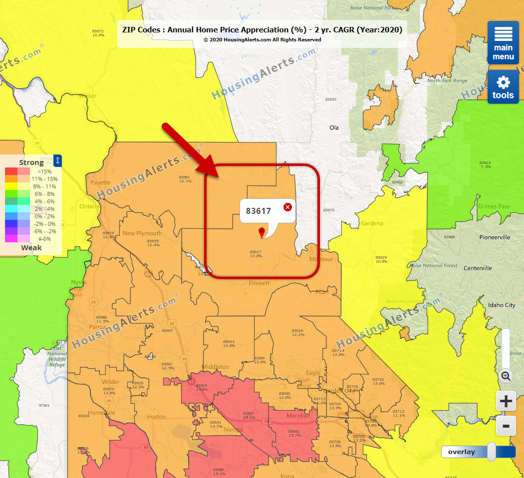Screen dimensions: 524x478
Task: Click the 'Idaho City' label
Action: [502, 305]
